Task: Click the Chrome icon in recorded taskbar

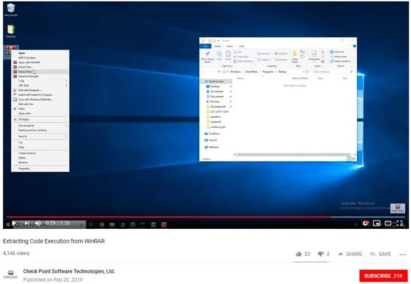Action: pyautogui.click(x=102, y=224)
